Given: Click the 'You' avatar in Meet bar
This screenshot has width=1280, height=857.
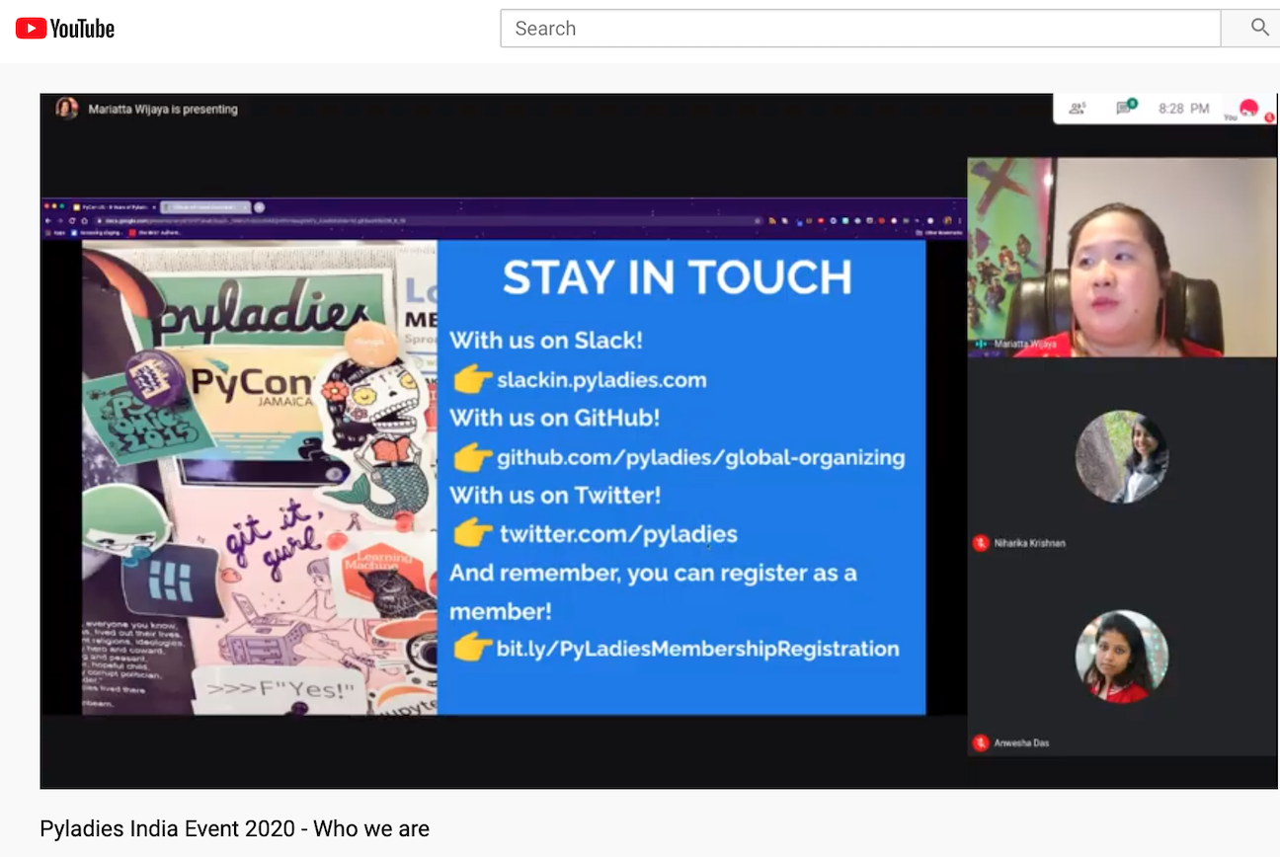Looking at the screenshot, I should click(x=1249, y=109).
